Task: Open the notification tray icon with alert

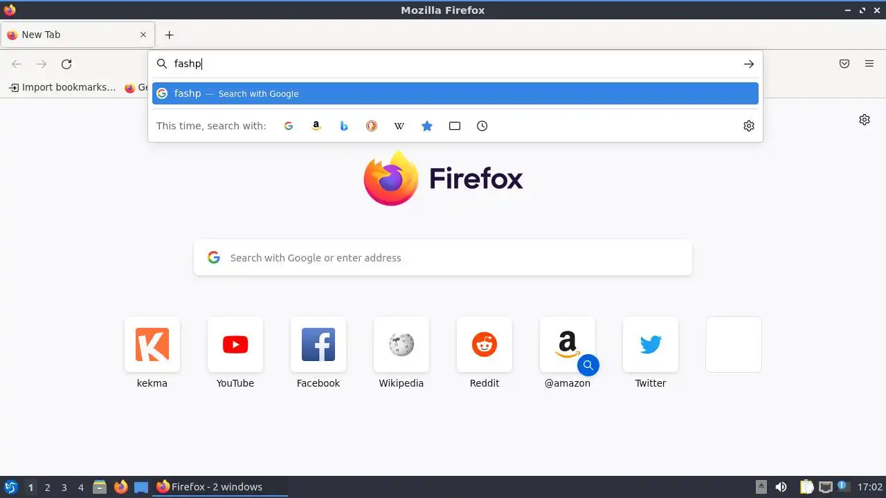Action: [843, 486]
